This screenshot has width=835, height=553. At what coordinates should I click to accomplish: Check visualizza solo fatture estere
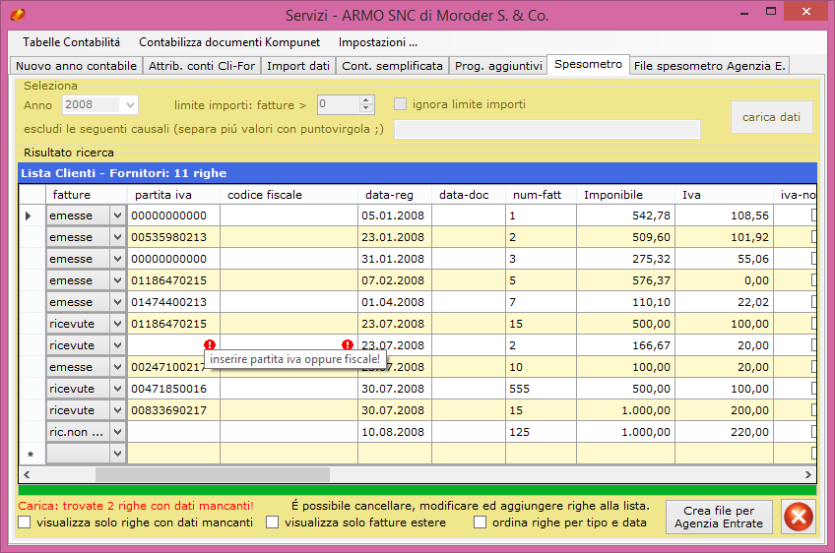point(273,522)
